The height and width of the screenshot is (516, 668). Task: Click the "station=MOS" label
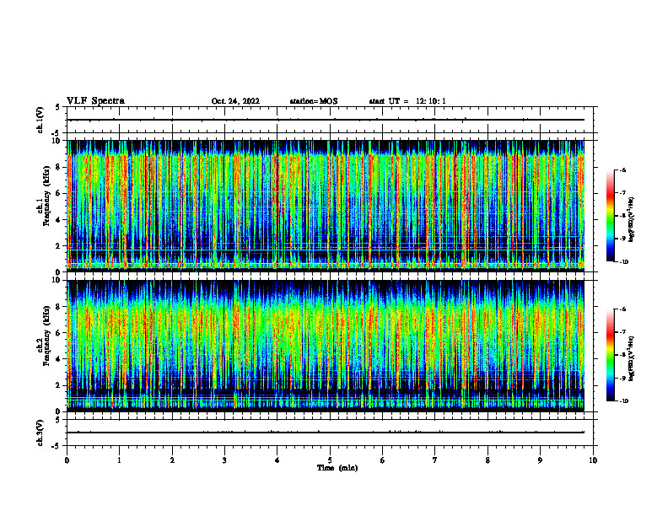(314, 101)
